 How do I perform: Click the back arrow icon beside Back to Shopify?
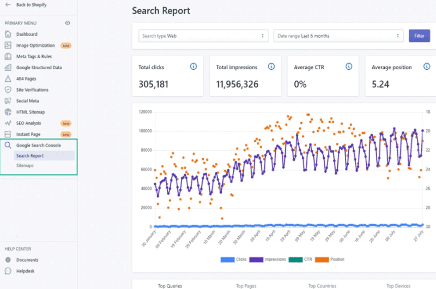(8, 4)
